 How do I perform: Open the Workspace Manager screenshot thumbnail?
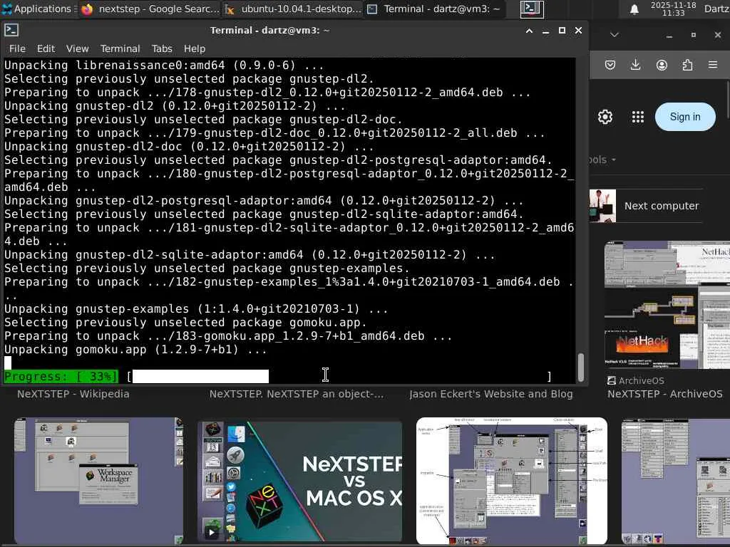point(98,481)
